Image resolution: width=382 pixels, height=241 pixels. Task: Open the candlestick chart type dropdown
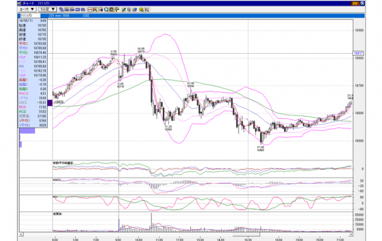pyautogui.click(x=27, y=10)
